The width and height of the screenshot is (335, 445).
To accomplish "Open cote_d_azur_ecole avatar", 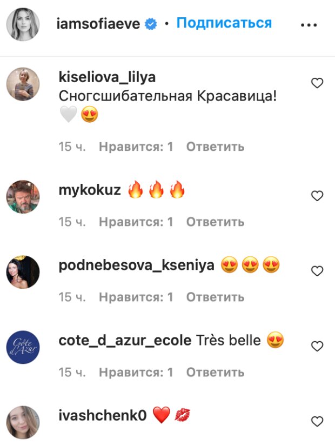I will (x=23, y=347).
